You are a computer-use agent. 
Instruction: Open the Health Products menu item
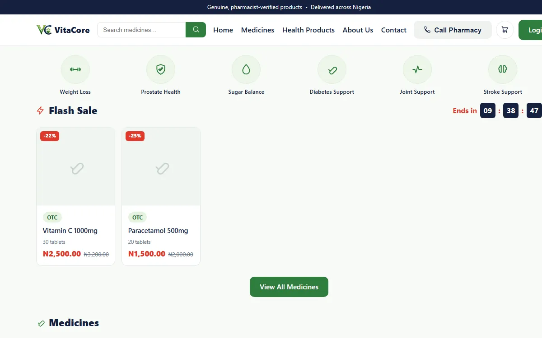pos(308,30)
